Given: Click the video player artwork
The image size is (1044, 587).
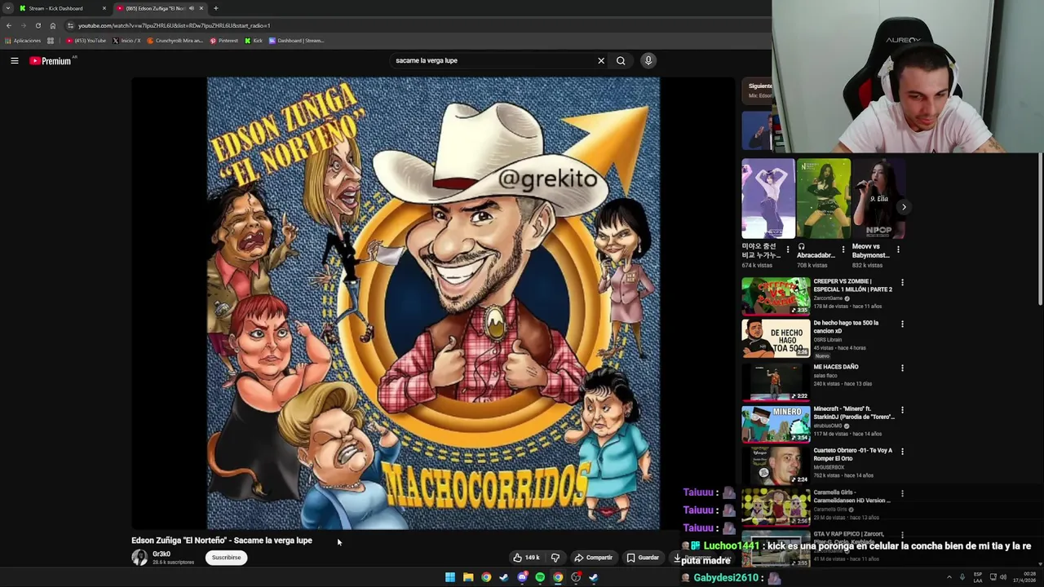Looking at the screenshot, I should [x=433, y=303].
